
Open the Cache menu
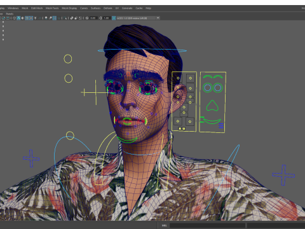click(139, 8)
